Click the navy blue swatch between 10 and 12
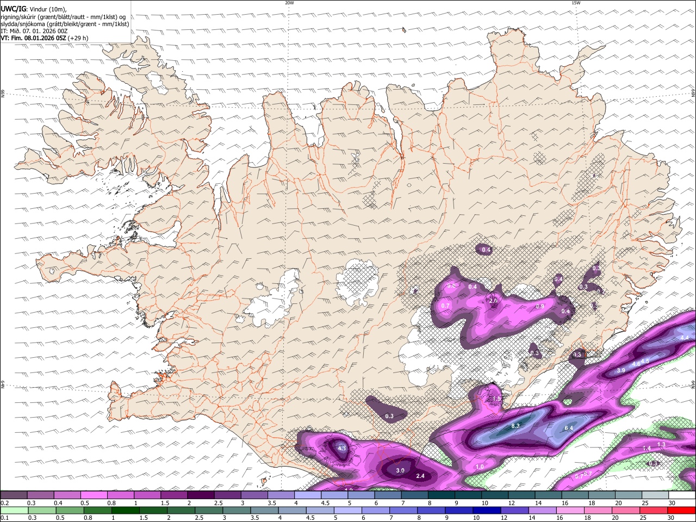 tap(487, 510)
